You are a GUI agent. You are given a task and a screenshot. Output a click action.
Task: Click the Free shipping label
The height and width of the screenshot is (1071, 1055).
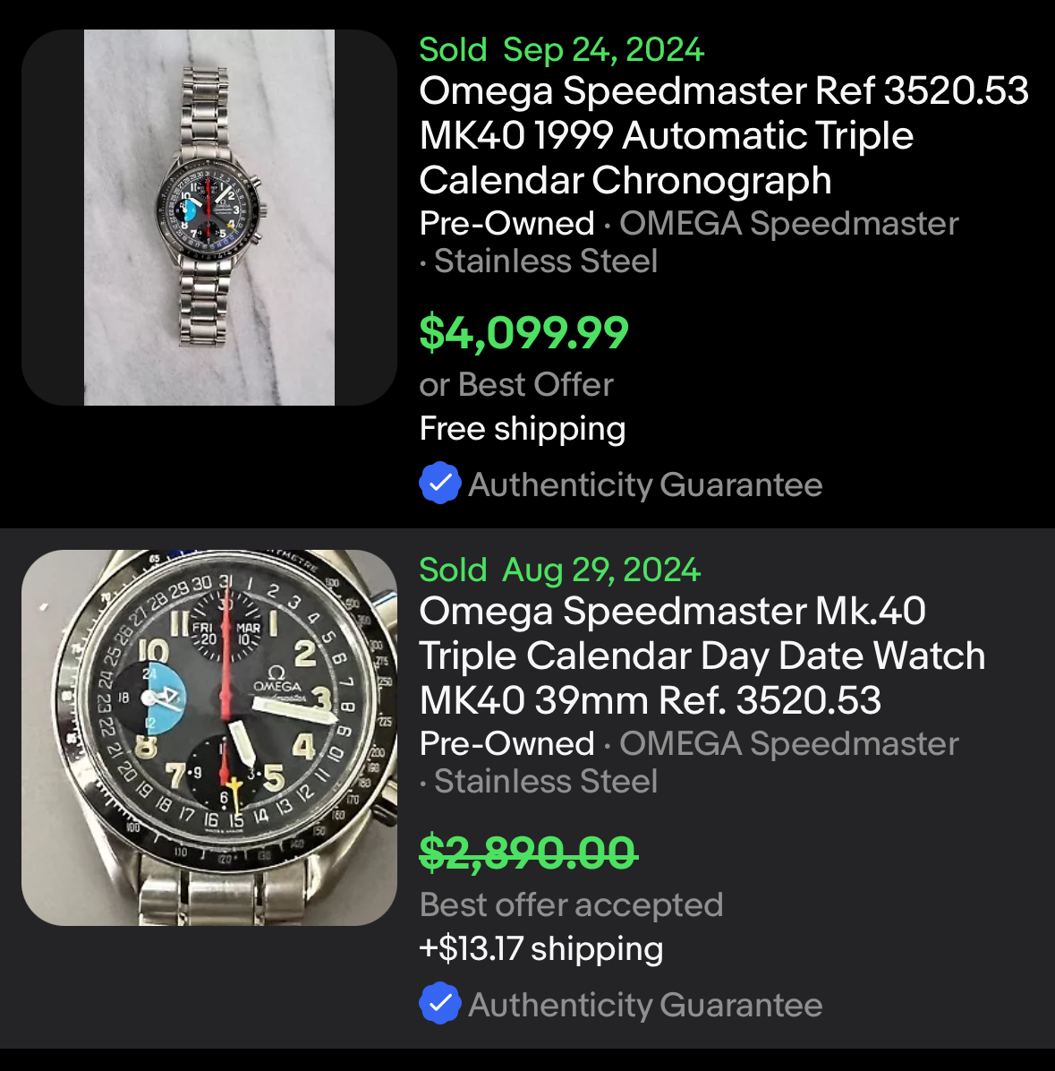pyautogui.click(x=523, y=429)
